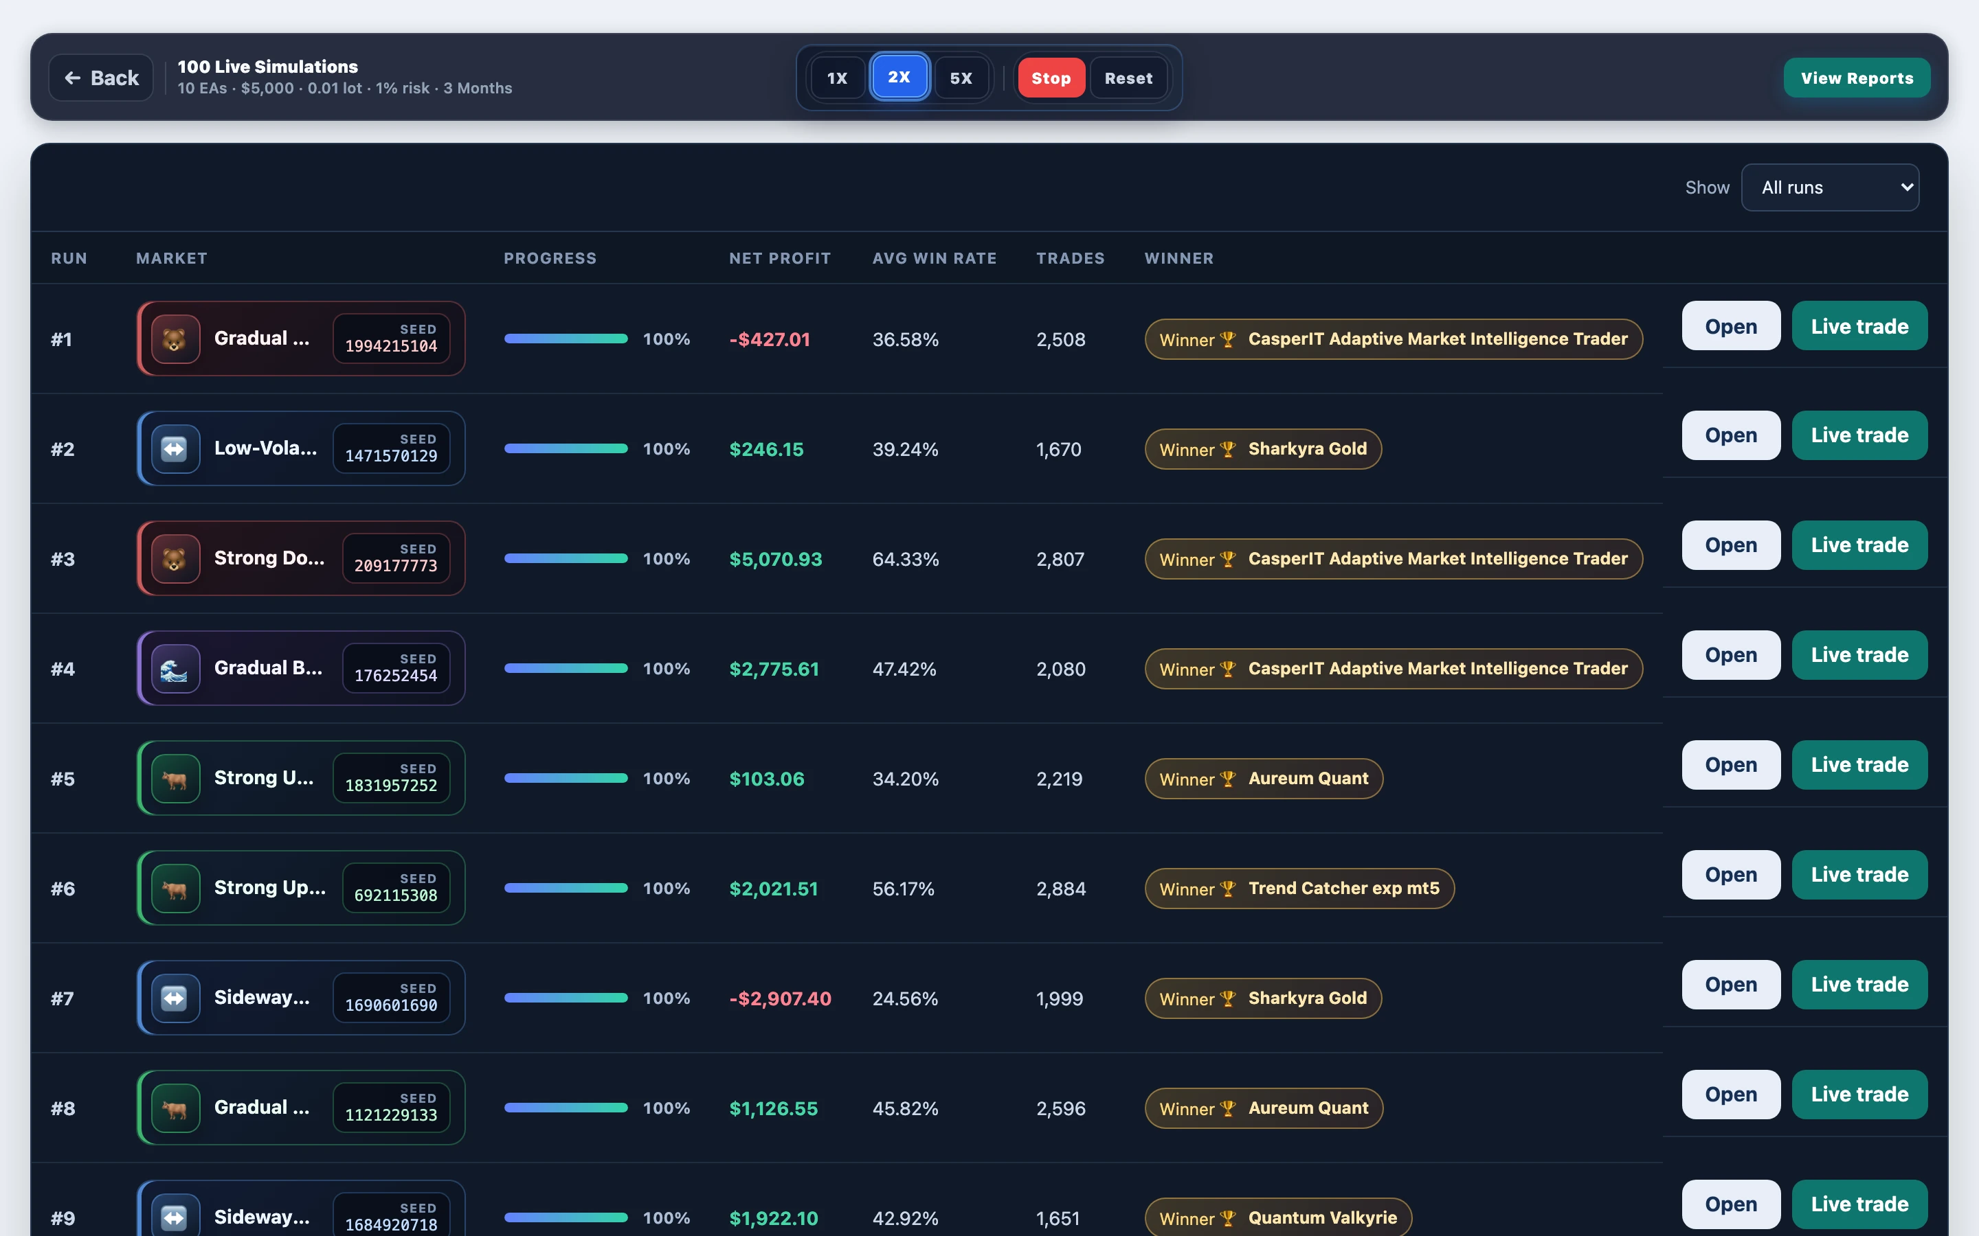This screenshot has height=1236, width=1979.
Task: Open run #1 details
Action: click(x=1731, y=326)
